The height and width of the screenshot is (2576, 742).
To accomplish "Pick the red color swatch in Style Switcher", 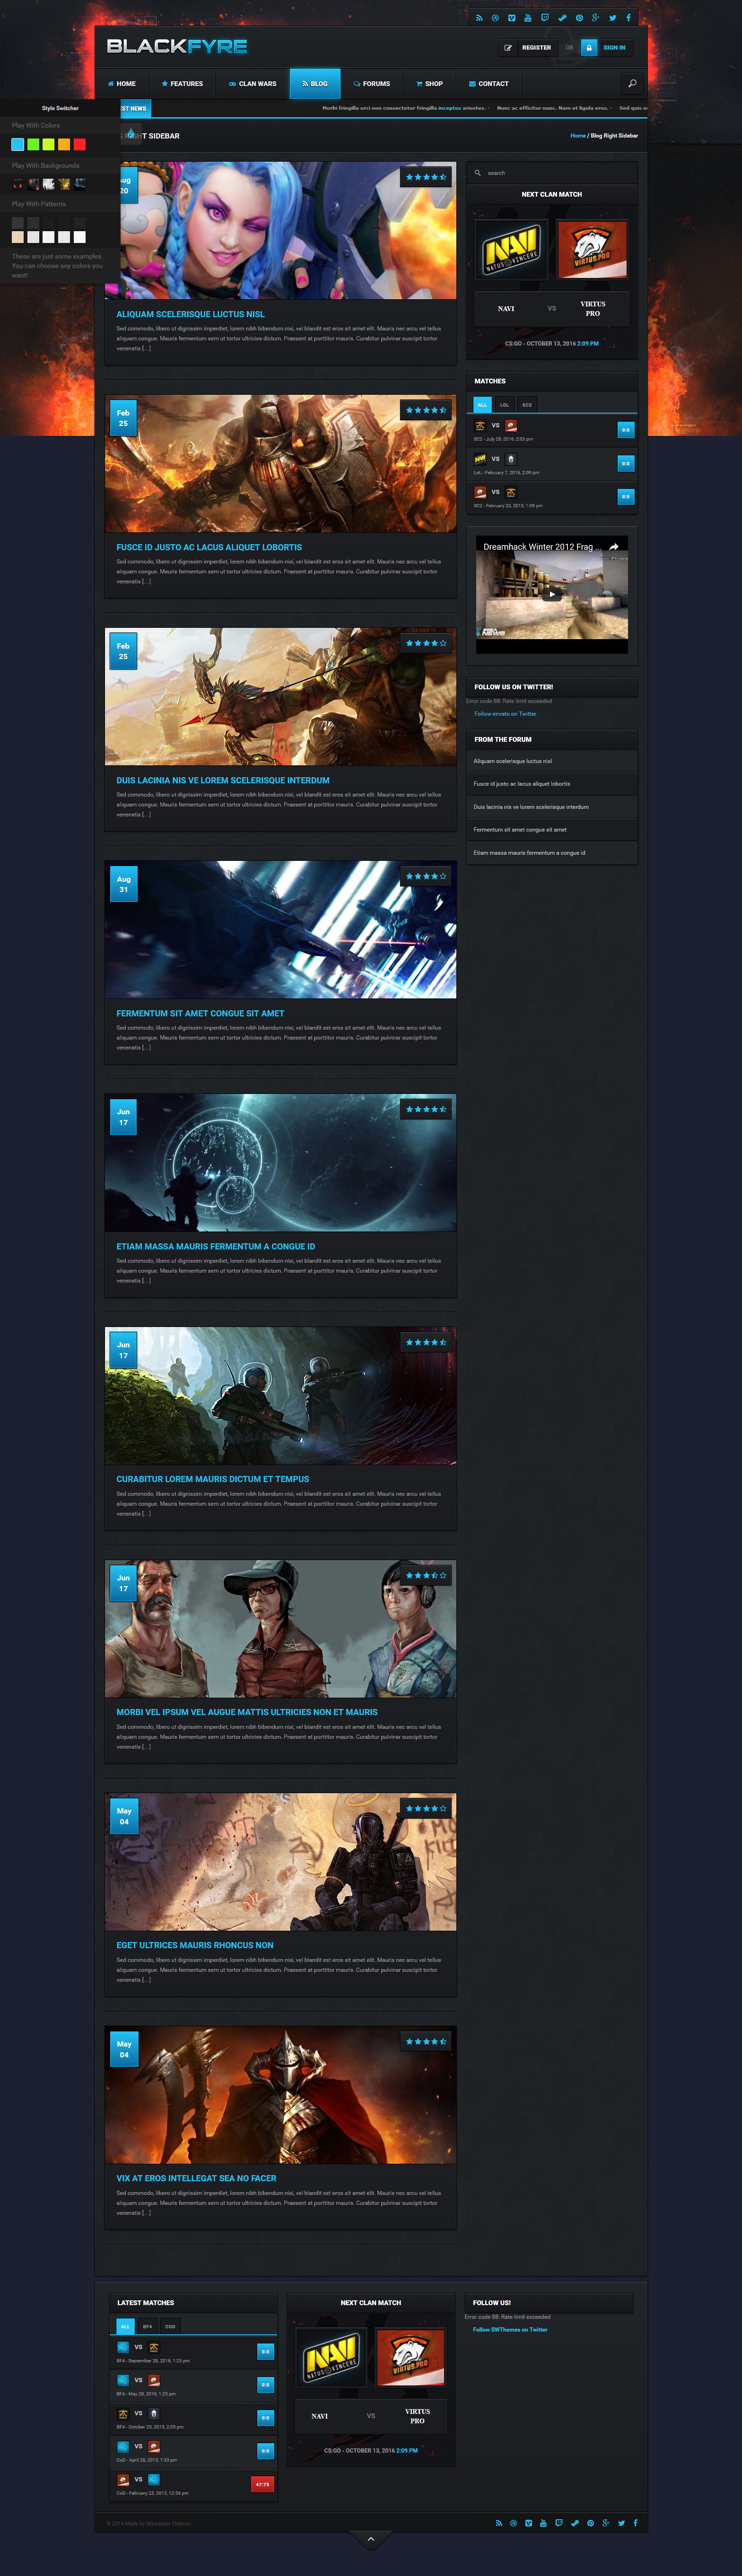I will point(80,145).
